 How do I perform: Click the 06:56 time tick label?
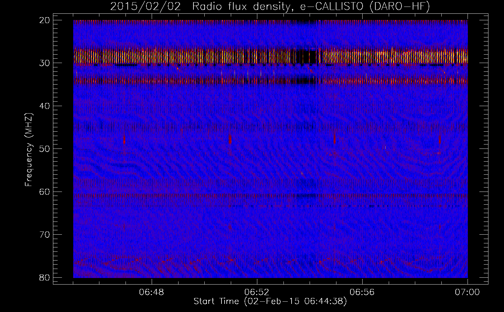[x=362, y=293]
